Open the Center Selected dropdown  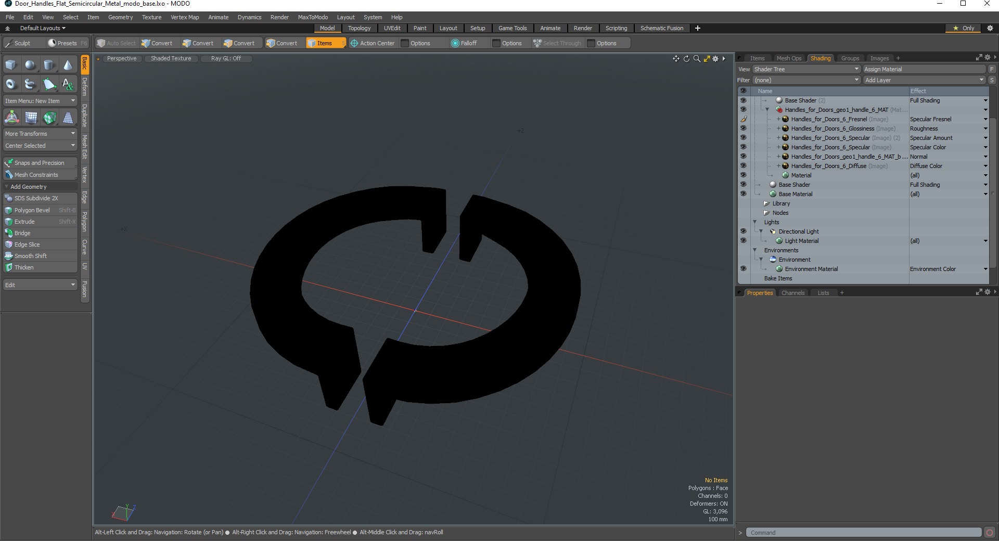(x=40, y=146)
